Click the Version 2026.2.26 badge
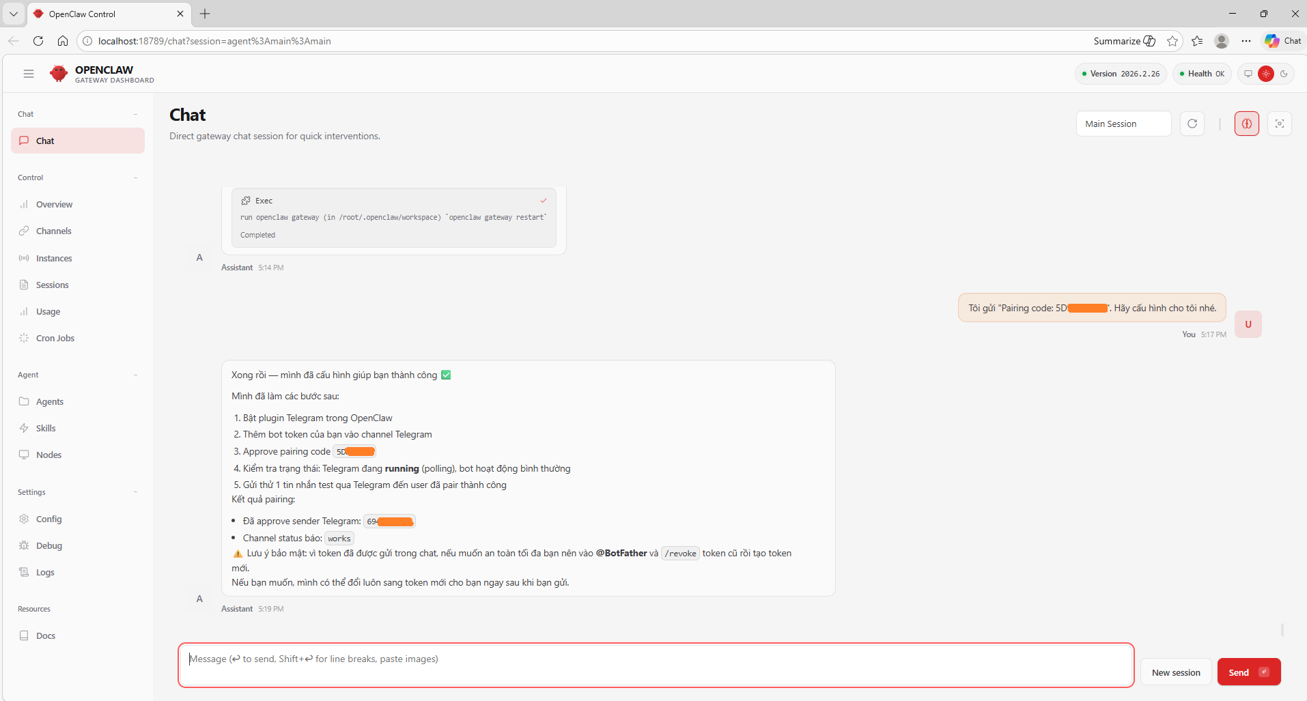Screen dimensions: 1307x701 pyautogui.click(x=1121, y=74)
